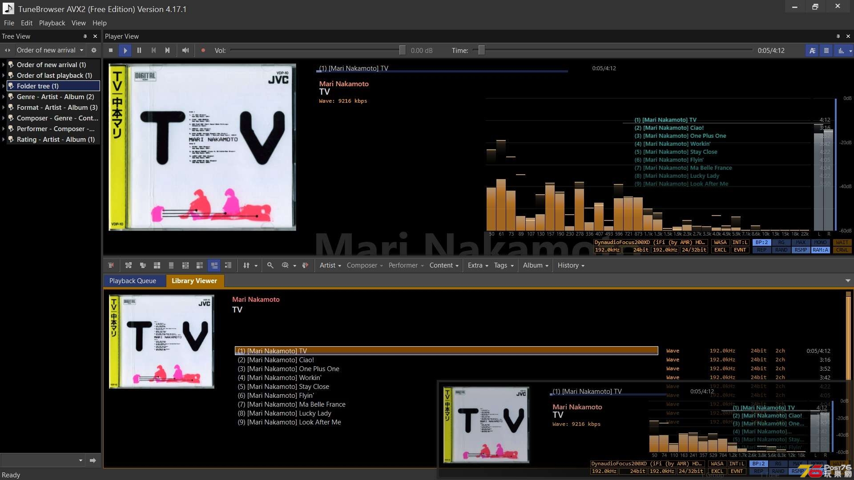Open the spectrum analyzer view icon
The image size is (854, 480).
click(841, 51)
